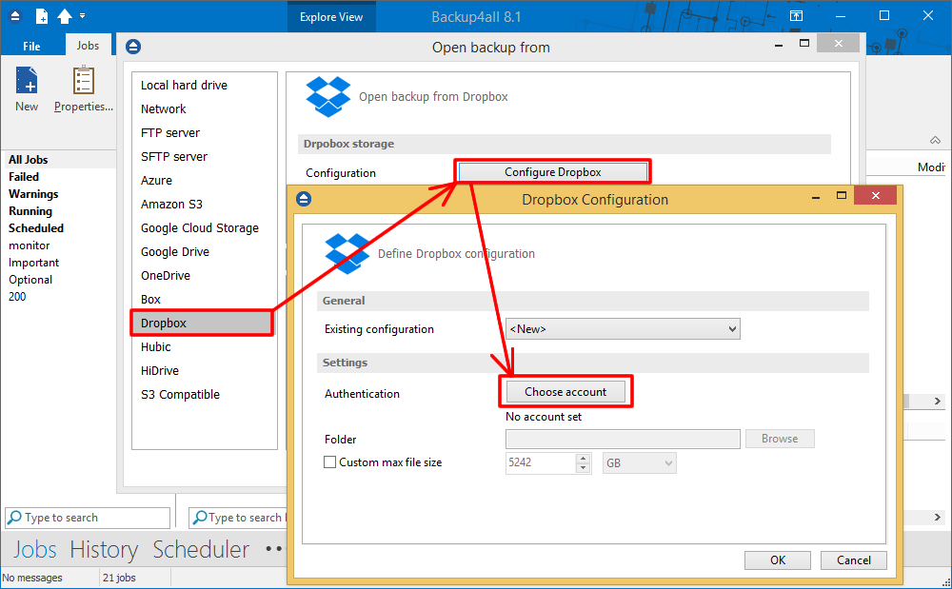Click the search magnifier icon in Jobs panel
Screen dimensions: 952x589
pyautogui.click(x=14, y=518)
